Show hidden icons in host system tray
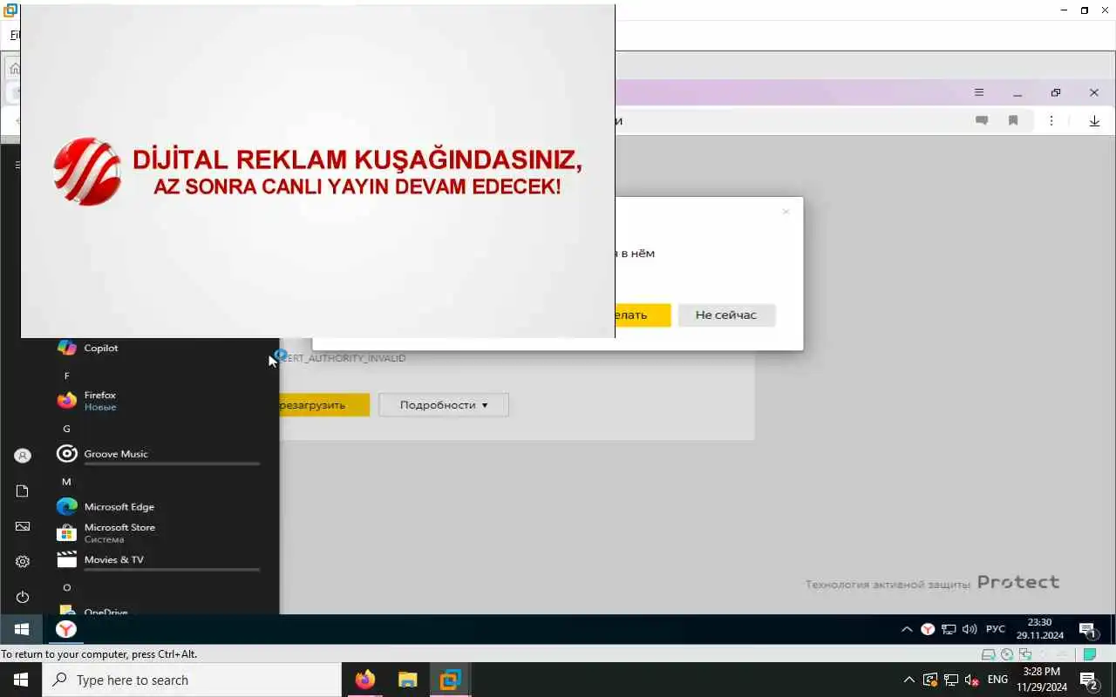The image size is (1116, 697). click(x=909, y=680)
